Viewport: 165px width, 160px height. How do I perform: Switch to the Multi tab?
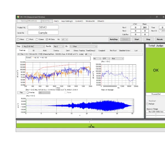(x=45, y=50)
